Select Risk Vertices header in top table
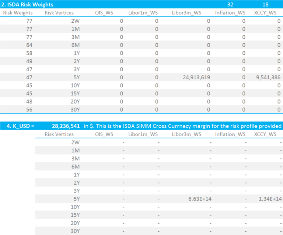 click(59, 13)
